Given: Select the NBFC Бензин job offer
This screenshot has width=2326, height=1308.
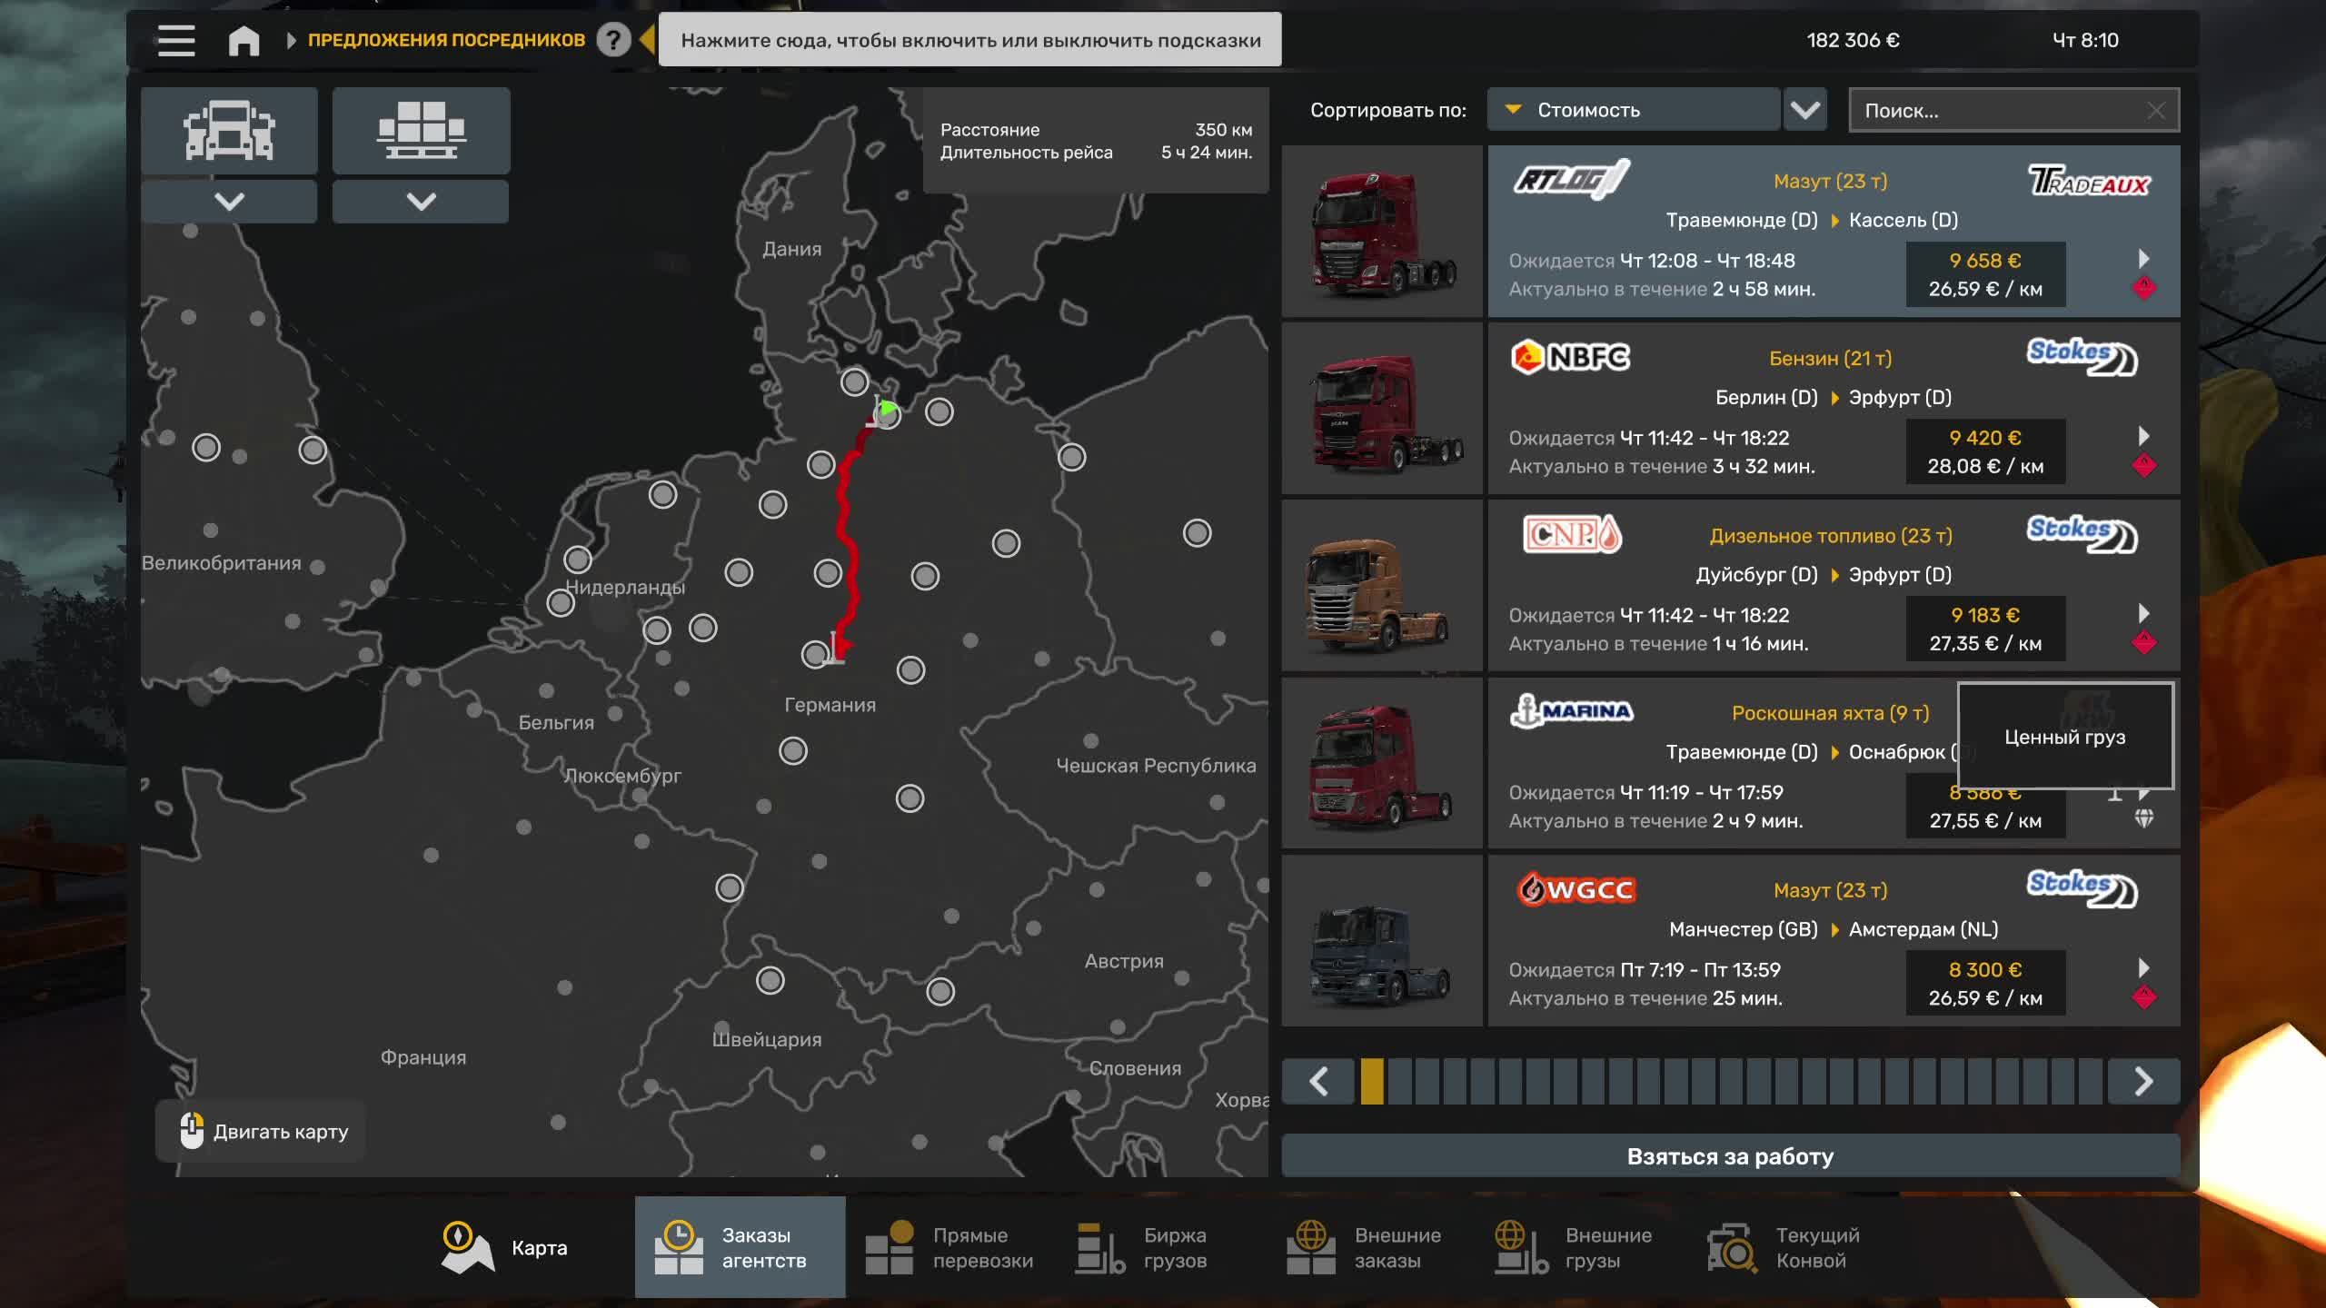Looking at the screenshot, I should click(1831, 409).
